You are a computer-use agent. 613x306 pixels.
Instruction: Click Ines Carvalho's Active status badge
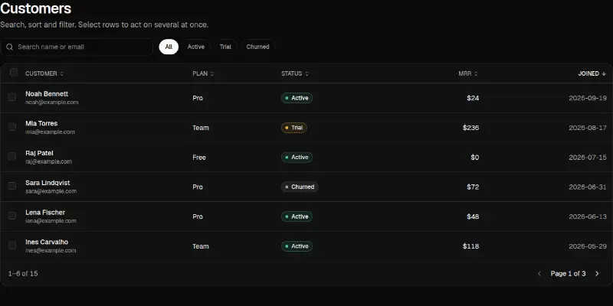[x=297, y=246]
